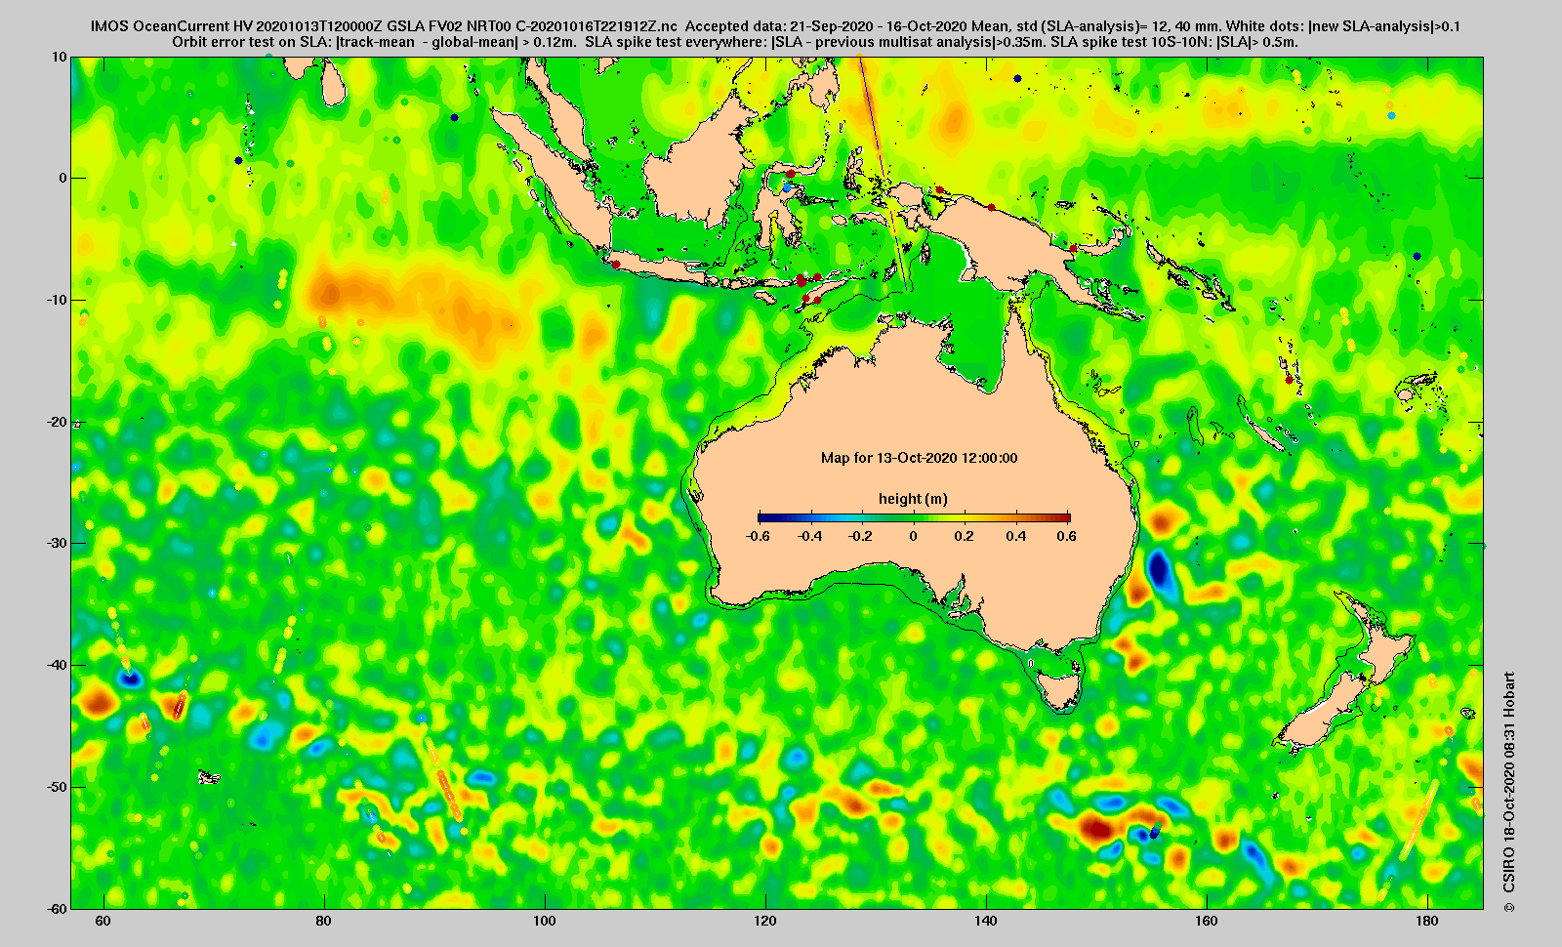Click the 'IMOS OceanCurrent HV' title line
1562x947 pixels.
click(776, 27)
